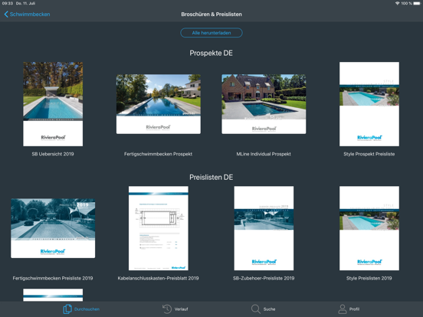Switch to Profil tab label
Viewport: 423px width, 317px height.
pos(354,309)
